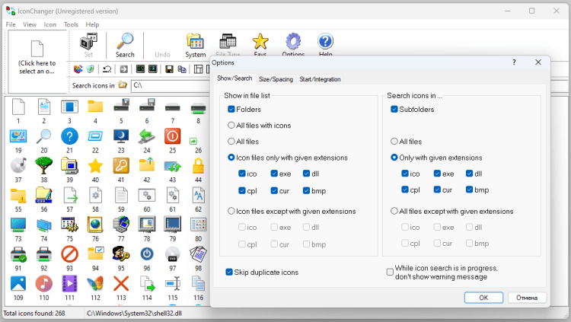Screen dimensions: 571x322
Task: Select All files except with given extensions
Action: (394, 211)
